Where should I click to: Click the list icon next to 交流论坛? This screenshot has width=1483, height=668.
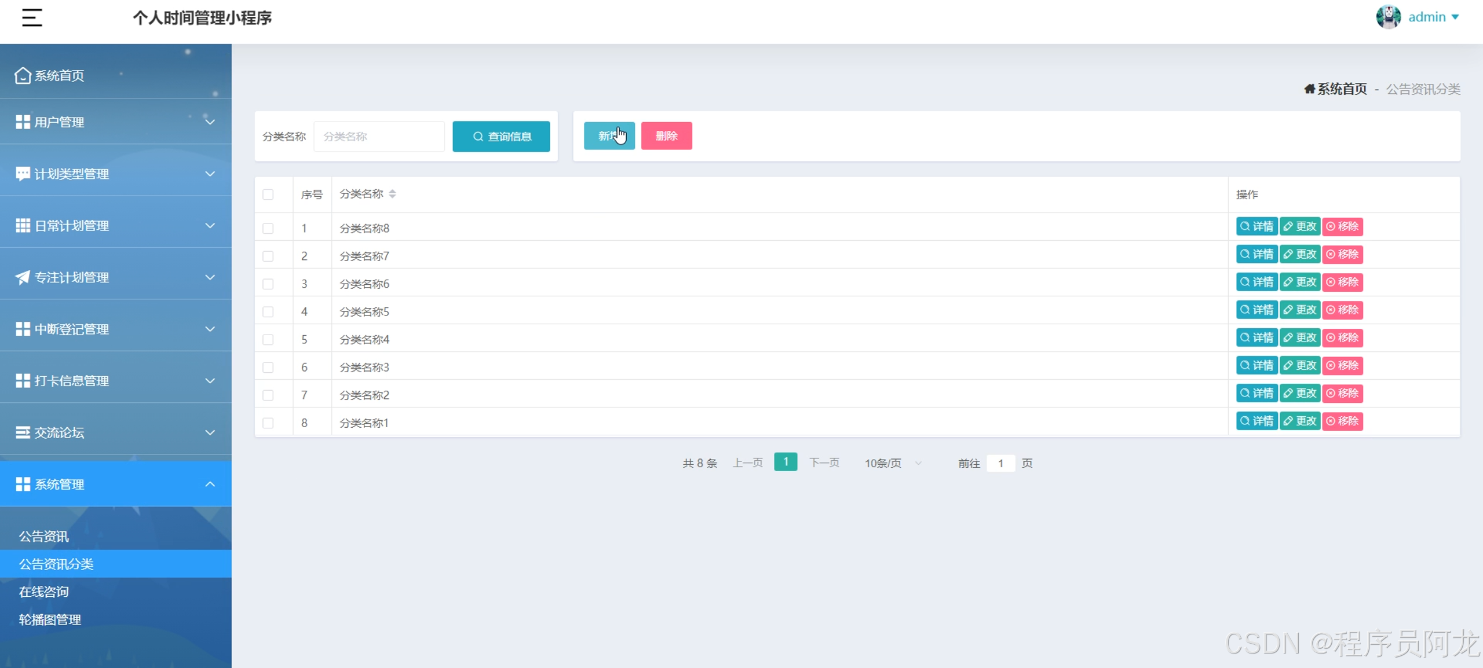[x=23, y=432]
